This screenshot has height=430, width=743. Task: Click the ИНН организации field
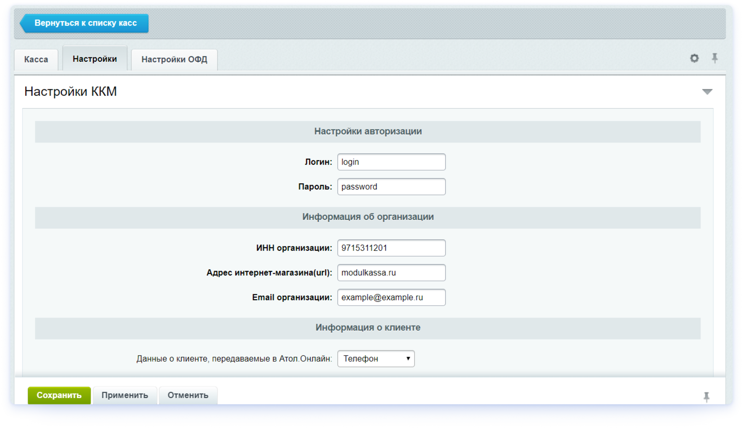(x=391, y=248)
